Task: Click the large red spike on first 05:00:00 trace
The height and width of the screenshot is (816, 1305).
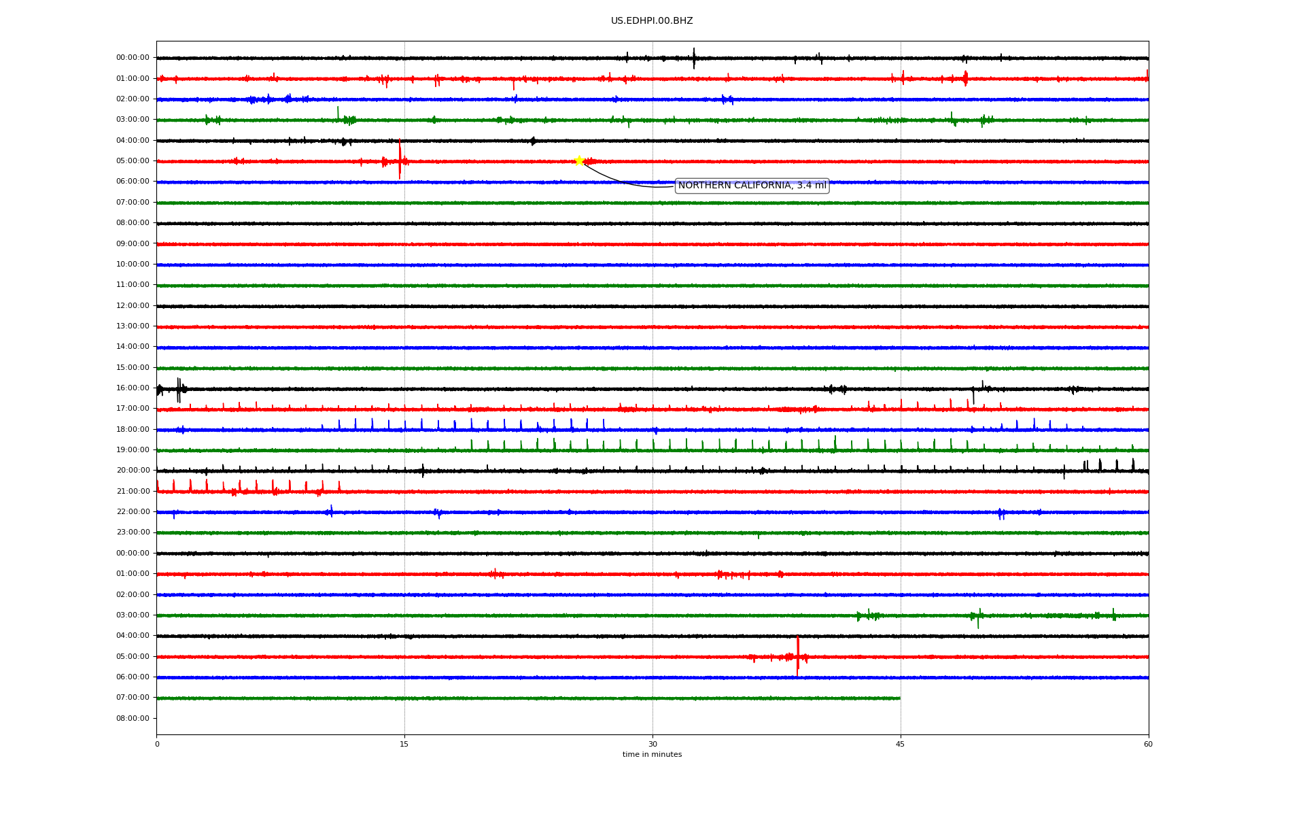Action: (x=400, y=160)
